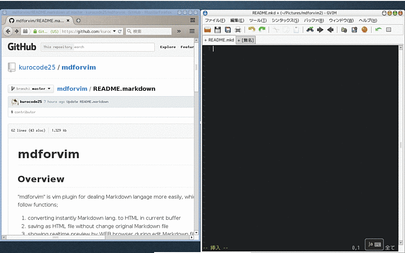Open the URL history dropdown arrow in Firefox
This screenshot has width=405, height=253.
pyautogui.click(x=114, y=31)
